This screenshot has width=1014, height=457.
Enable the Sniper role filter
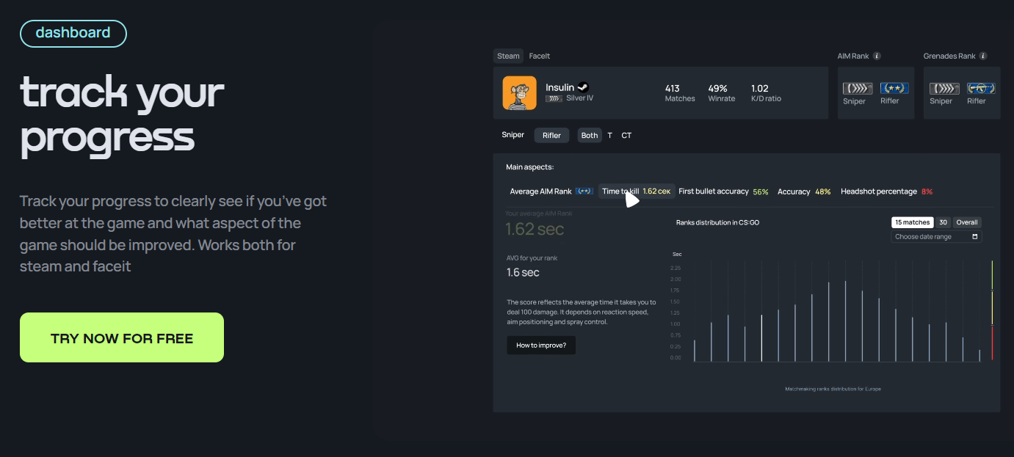[513, 135]
